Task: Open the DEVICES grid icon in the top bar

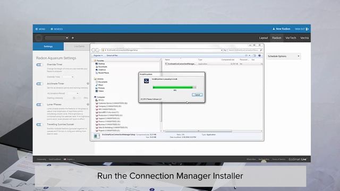Action: click(52, 29)
